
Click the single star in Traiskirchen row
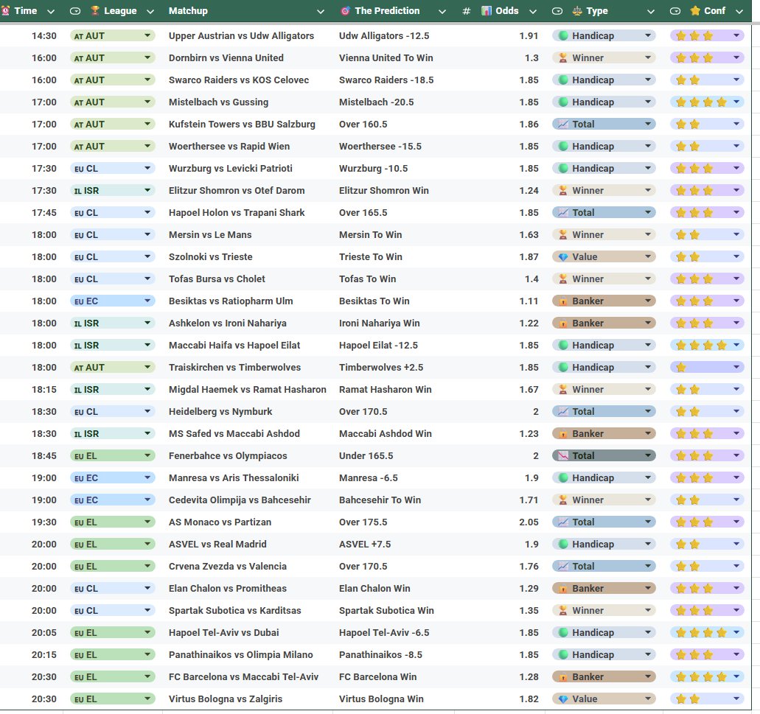coord(681,367)
